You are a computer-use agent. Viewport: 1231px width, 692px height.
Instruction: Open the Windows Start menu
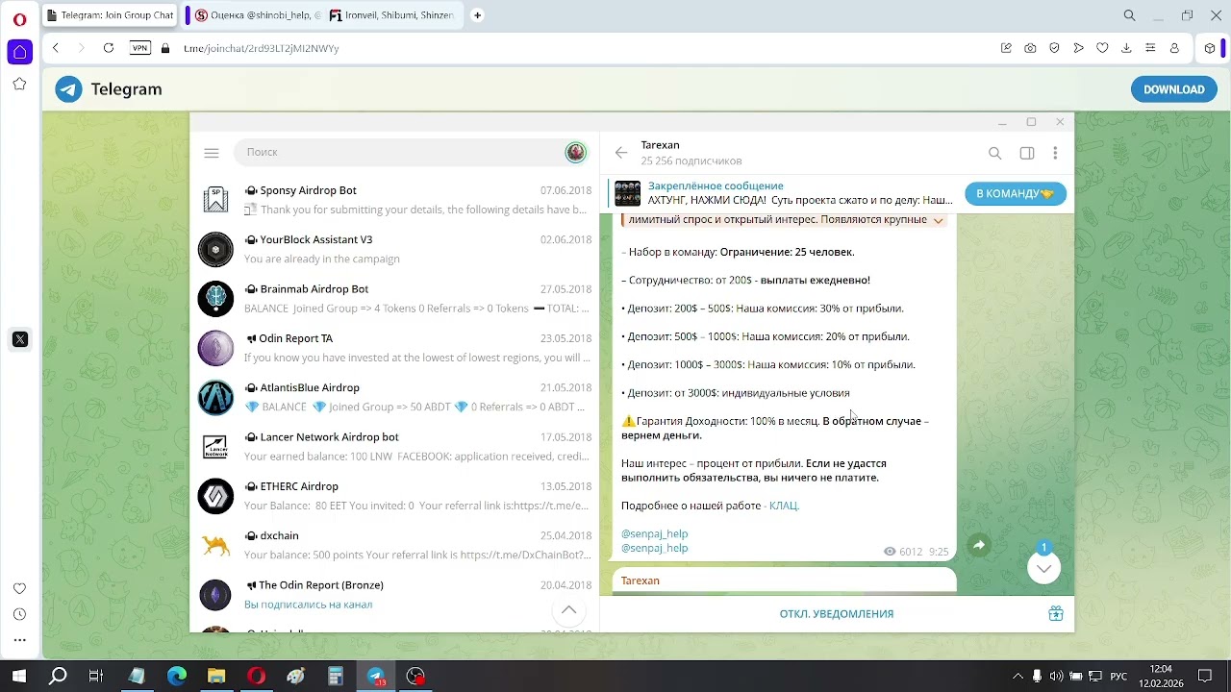(x=18, y=676)
